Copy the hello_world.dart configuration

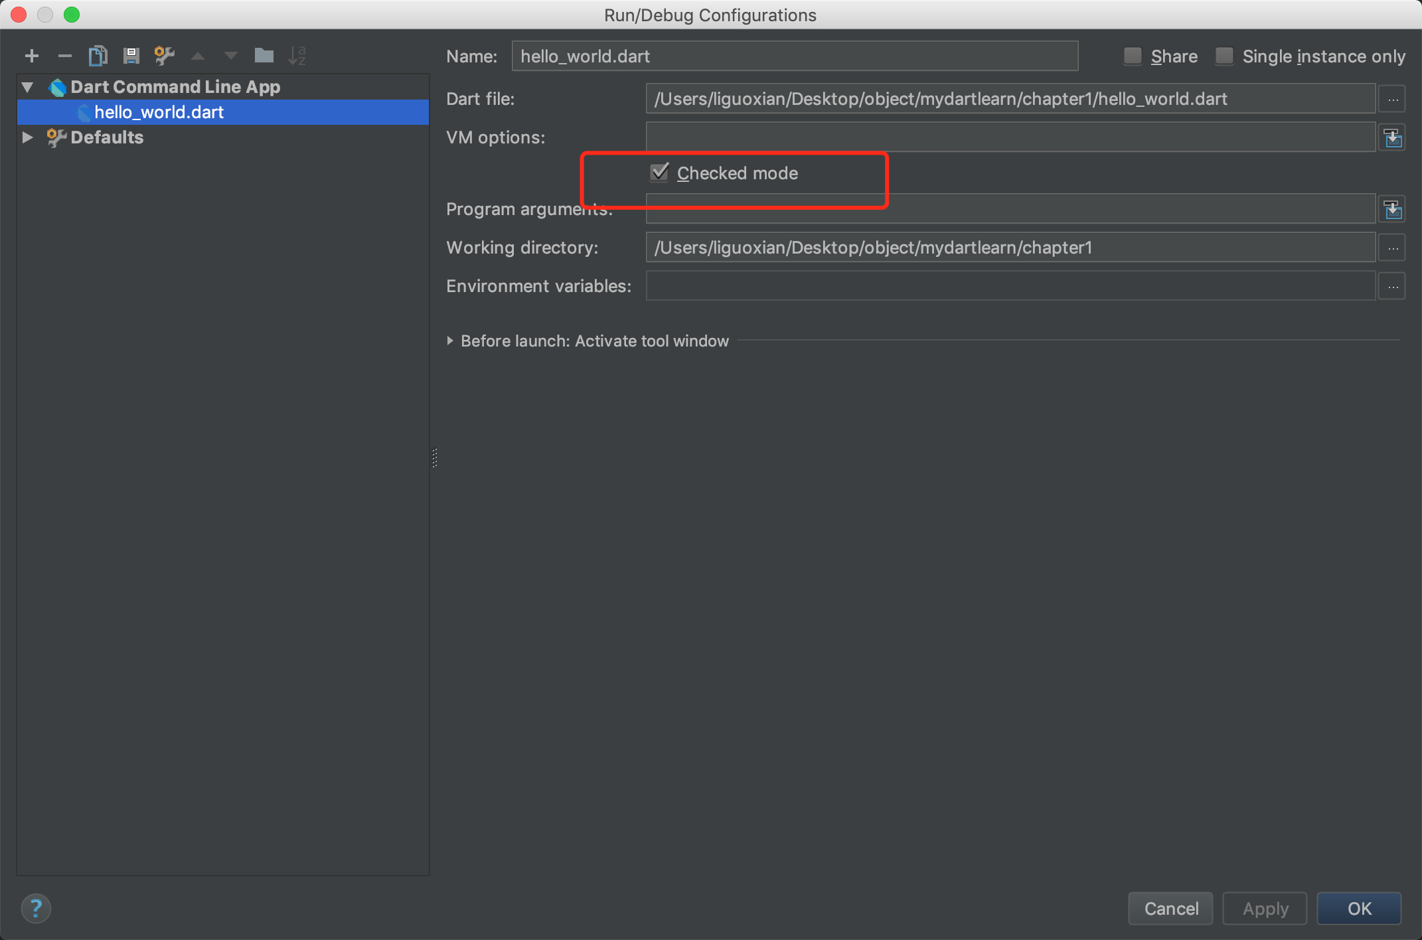click(x=98, y=56)
